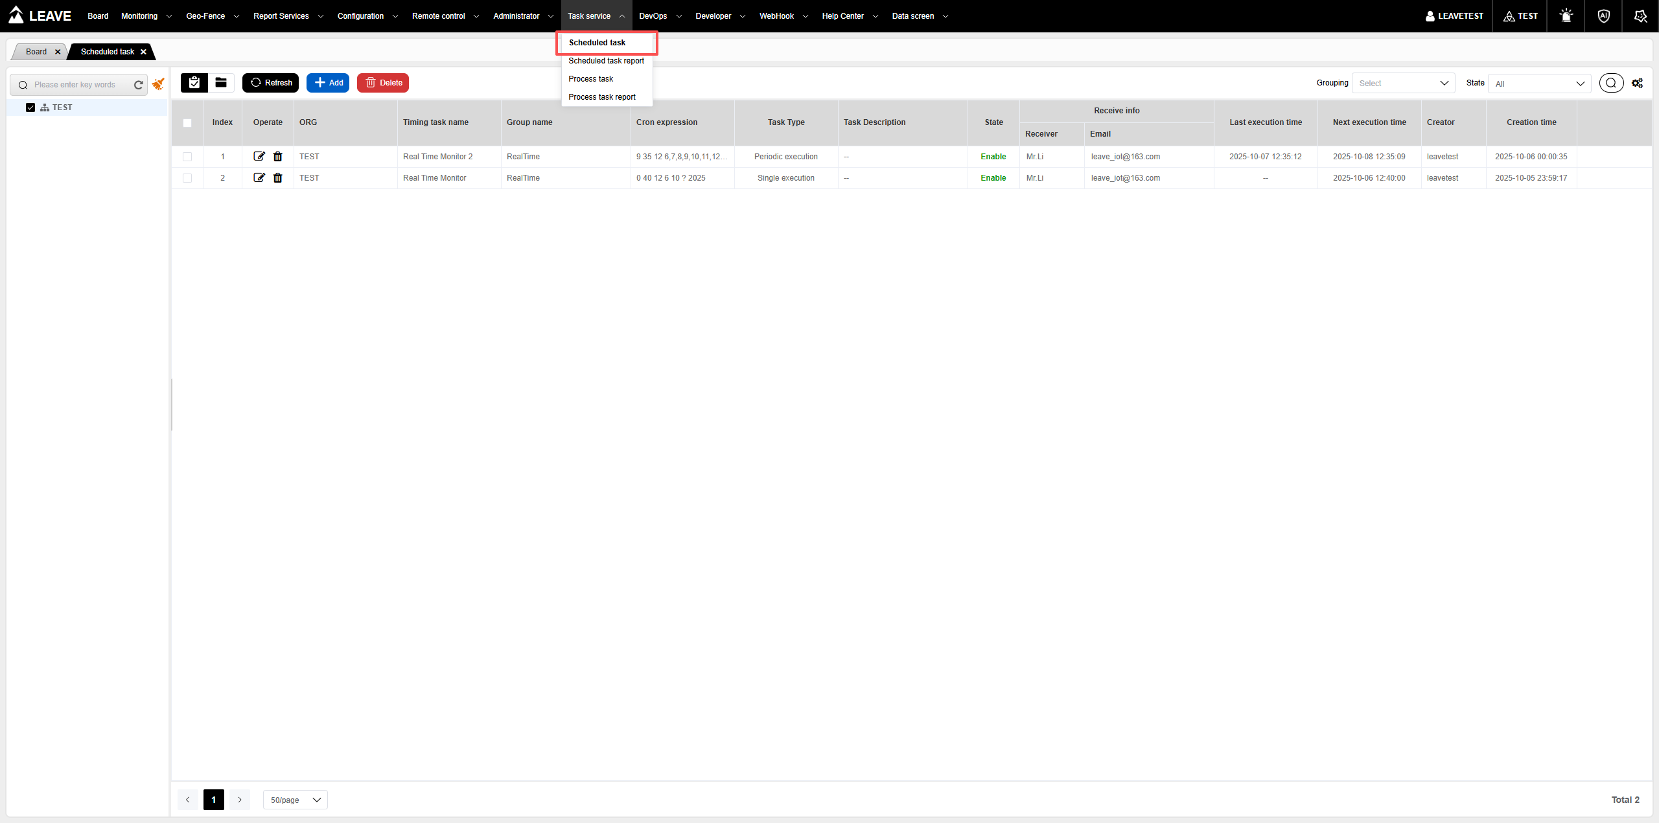Click the column settings gears icon

(1637, 83)
